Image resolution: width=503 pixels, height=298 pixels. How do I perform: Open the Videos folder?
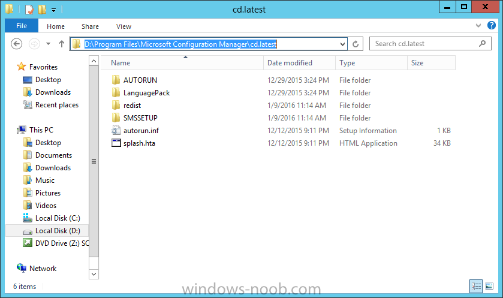point(46,205)
